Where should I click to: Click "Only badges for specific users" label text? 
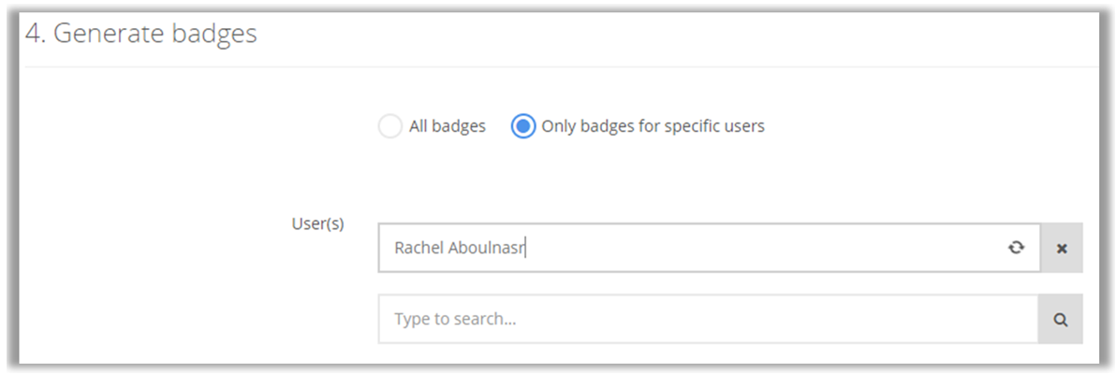coord(653,126)
